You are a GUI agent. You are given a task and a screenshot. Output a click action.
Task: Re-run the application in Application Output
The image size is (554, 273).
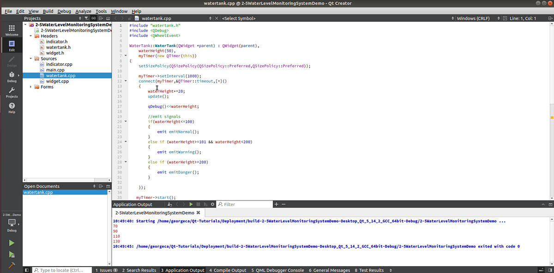point(191,204)
